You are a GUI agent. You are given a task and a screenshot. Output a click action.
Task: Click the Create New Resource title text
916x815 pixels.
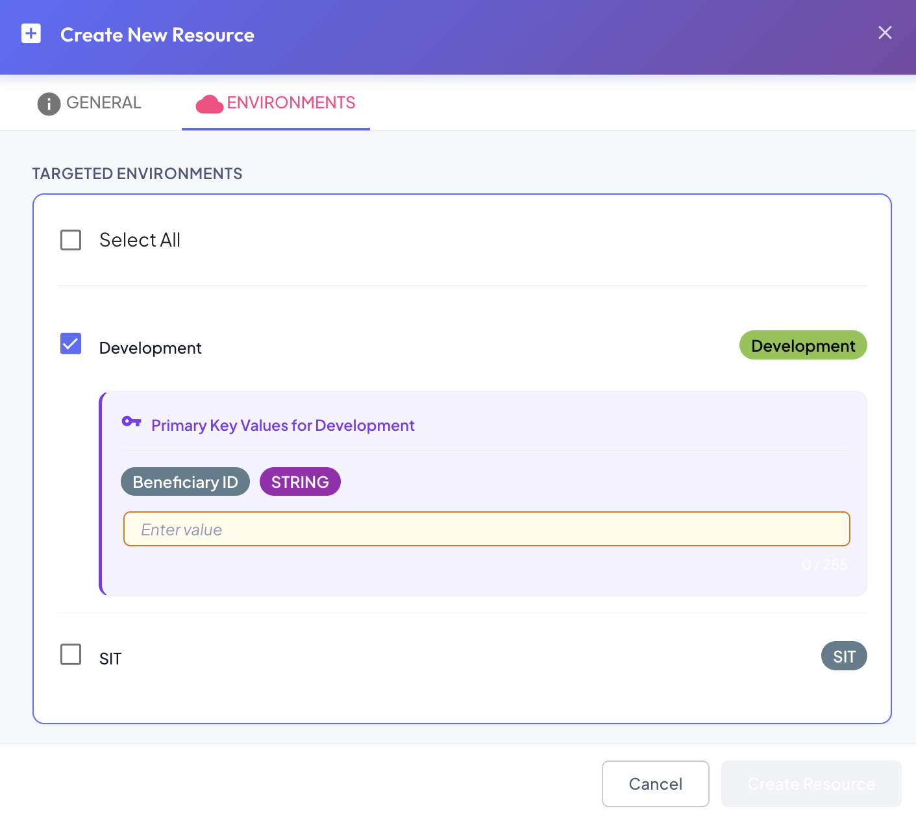point(157,35)
